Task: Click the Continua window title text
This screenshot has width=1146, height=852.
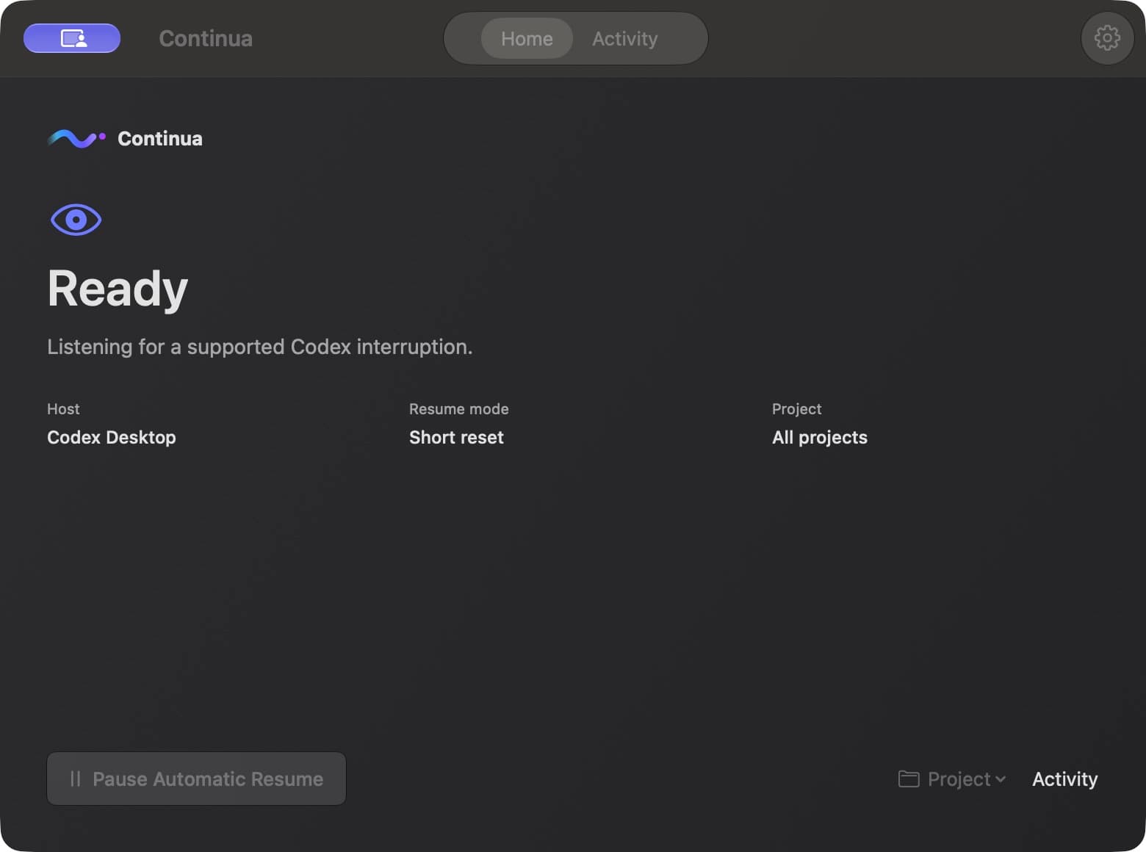Action: pyautogui.click(x=206, y=38)
